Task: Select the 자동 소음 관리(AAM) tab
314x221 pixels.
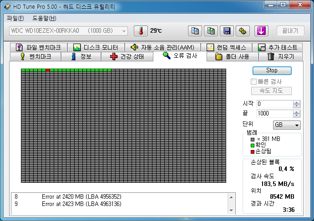Action: point(162,47)
